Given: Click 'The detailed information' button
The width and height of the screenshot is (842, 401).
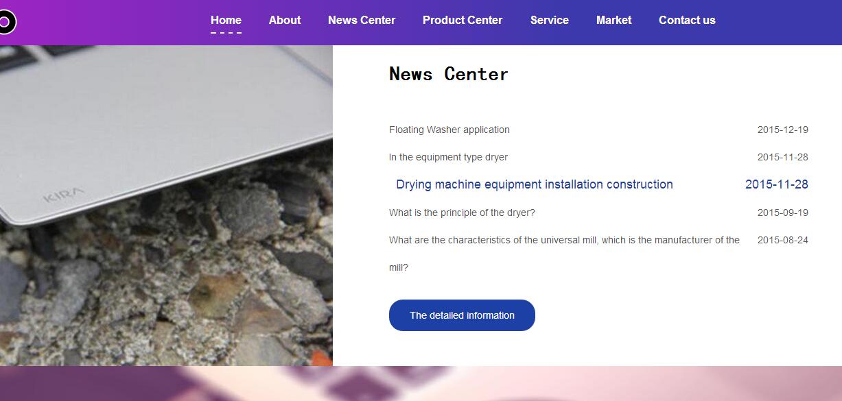Looking at the screenshot, I should [462, 315].
